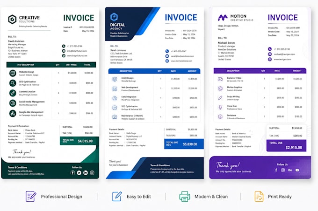Viewport: 318px width, 211px height.
Task: Select the Motion Graphics icon
Action: pyautogui.click(x=220, y=88)
